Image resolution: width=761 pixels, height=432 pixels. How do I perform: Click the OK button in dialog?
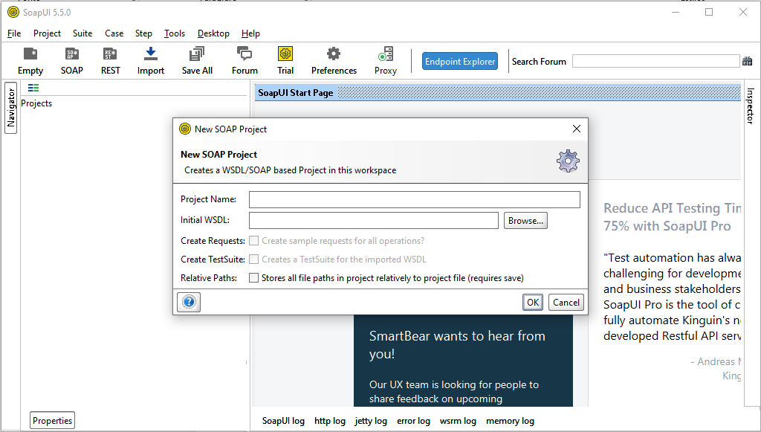pos(533,302)
